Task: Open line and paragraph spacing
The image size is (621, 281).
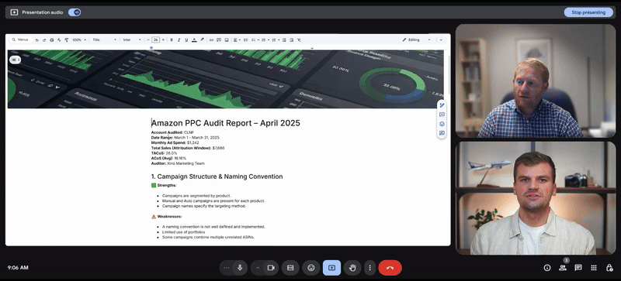Action: click(x=245, y=40)
